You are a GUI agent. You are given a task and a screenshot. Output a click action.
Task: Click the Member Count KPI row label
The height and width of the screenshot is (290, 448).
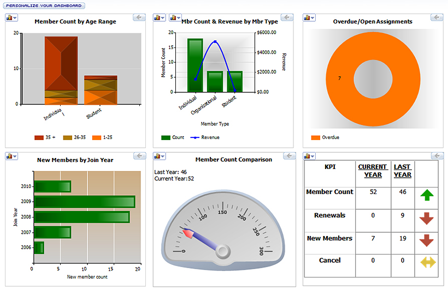[329, 192]
